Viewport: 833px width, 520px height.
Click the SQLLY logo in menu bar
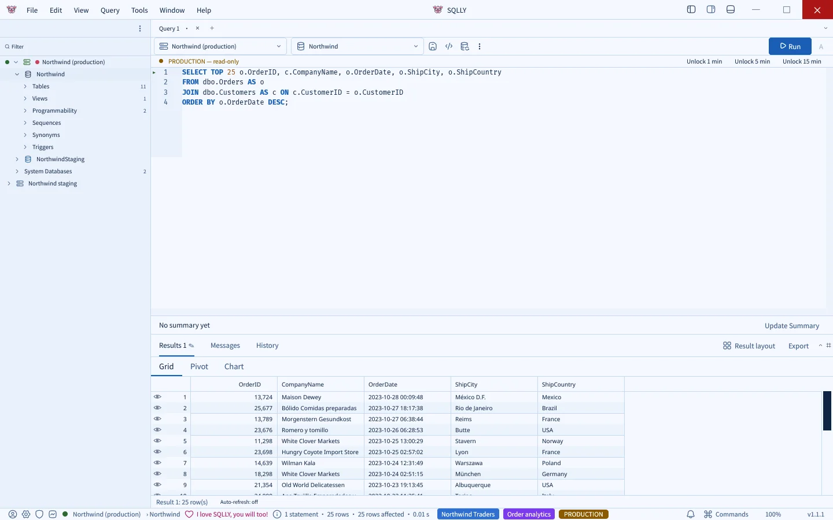pyautogui.click(x=12, y=10)
